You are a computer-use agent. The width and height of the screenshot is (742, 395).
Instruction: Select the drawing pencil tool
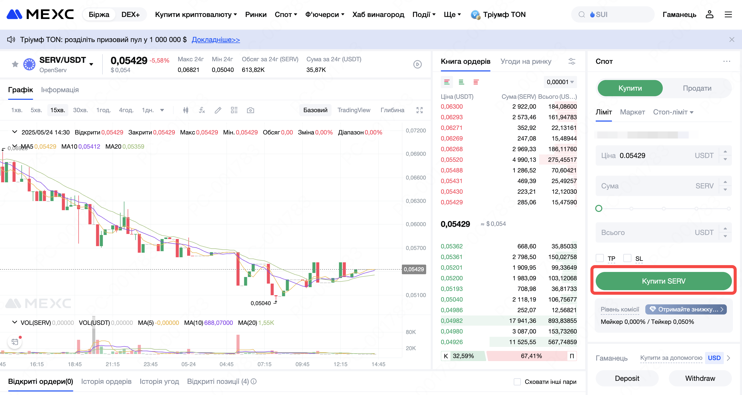coord(218,110)
